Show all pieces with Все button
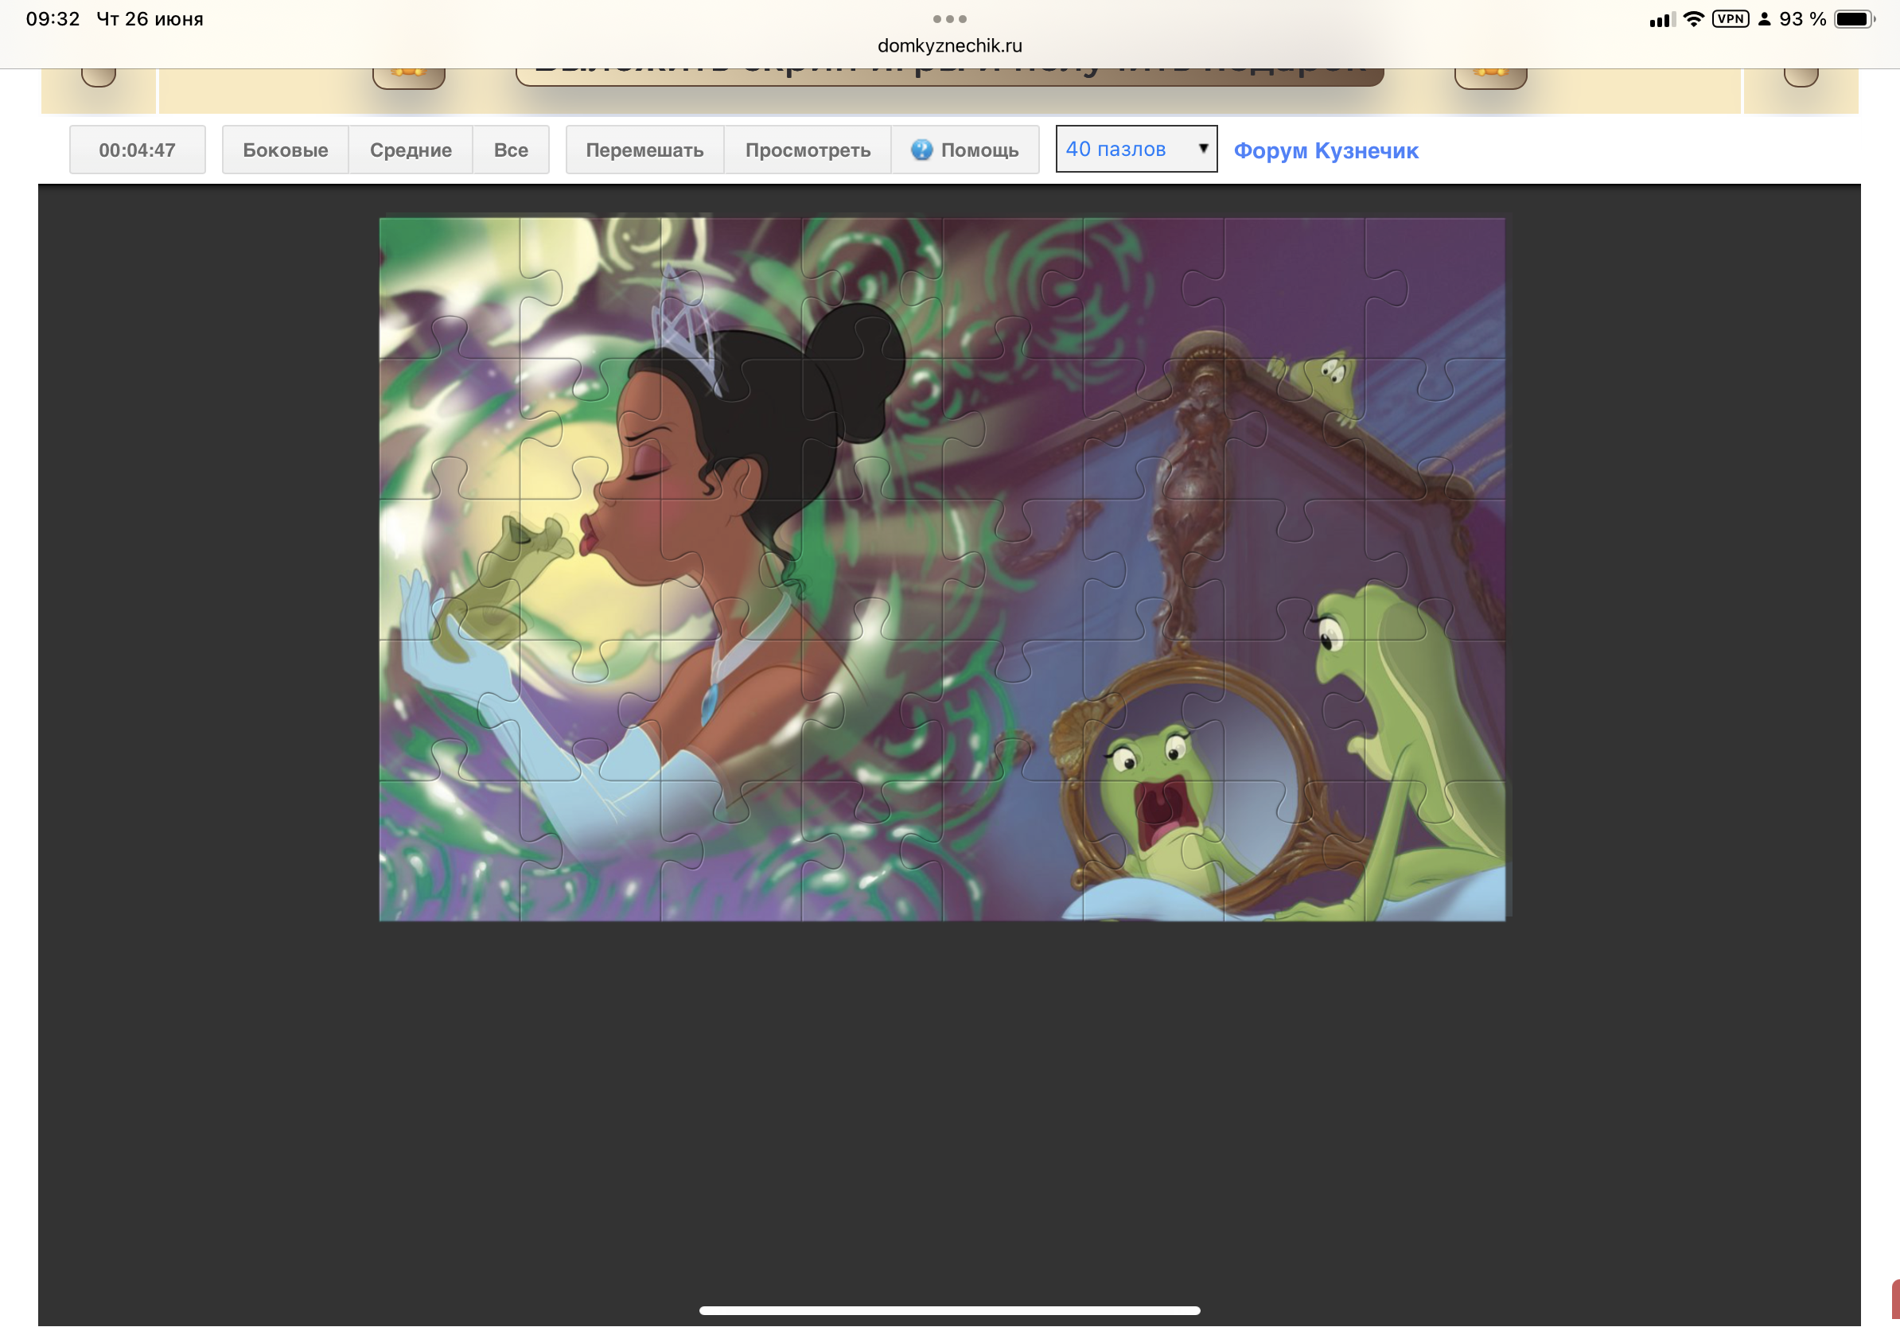The width and height of the screenshot is (1900, 1327). [x=511, y=150]
